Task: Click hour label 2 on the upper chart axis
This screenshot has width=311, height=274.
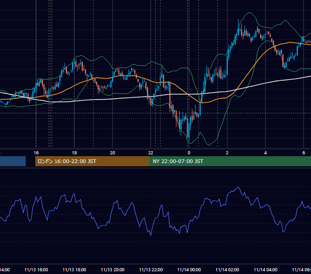Action: tap(227, 153)
